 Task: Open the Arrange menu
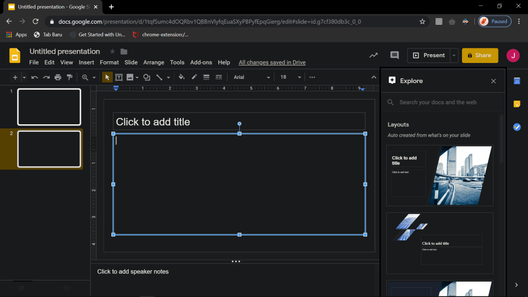(x=154, y=62)
